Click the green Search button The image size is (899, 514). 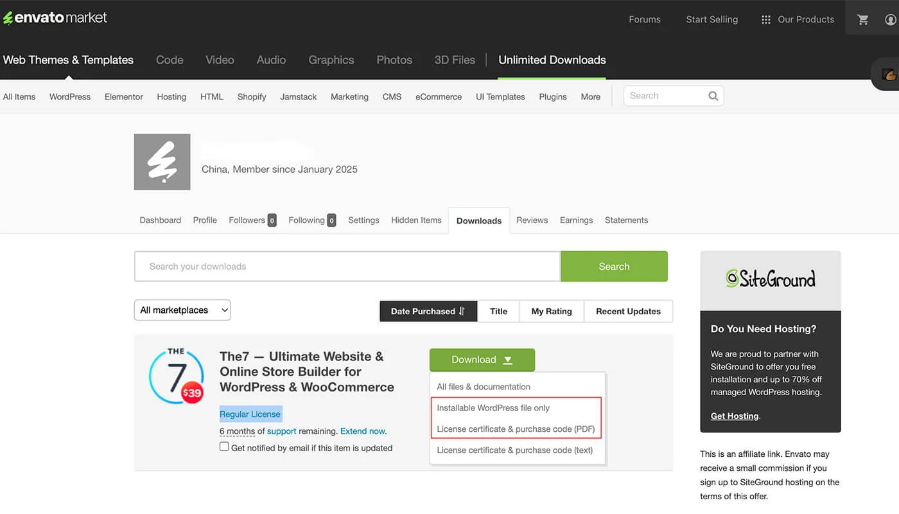[613, 266]
